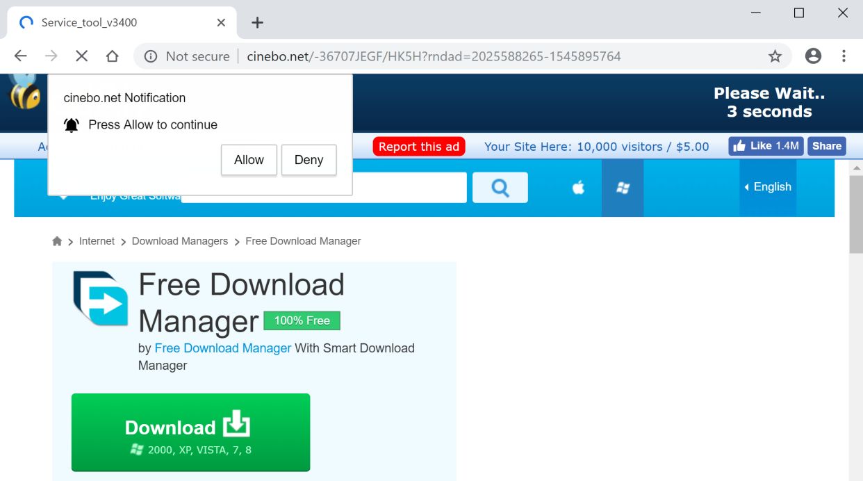
Task: Minimize the Chrome window
Action: (x=756, y=13)
